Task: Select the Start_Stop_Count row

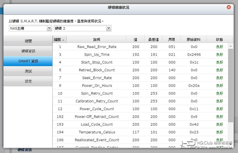Action: pos(140,62)
